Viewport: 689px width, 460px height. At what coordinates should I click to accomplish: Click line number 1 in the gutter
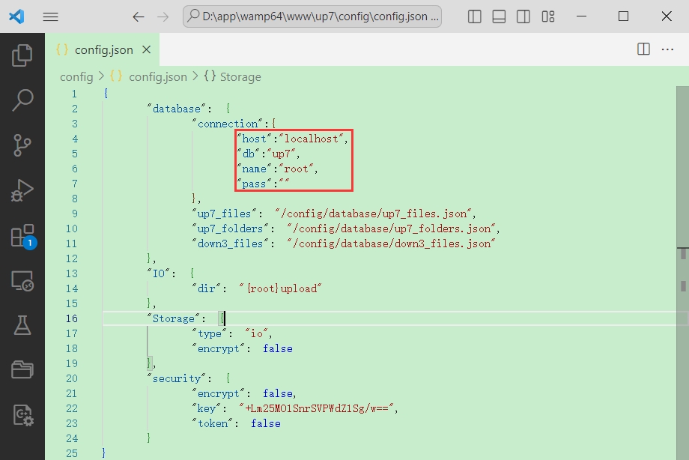click(x=74, y=94)
